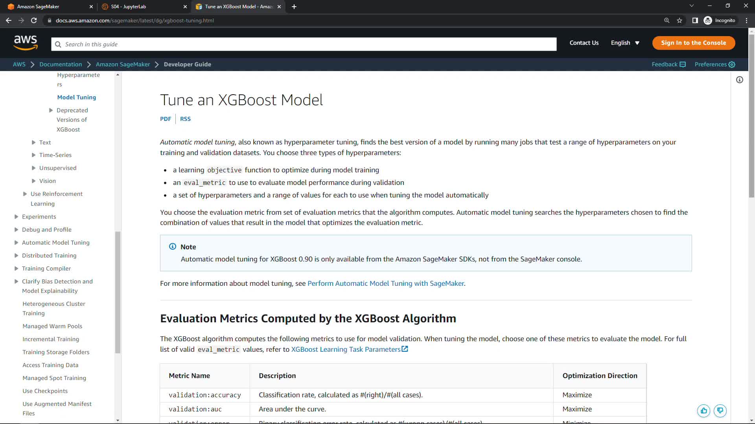Expand Deprecated Versions of XGBoost

[51, 110]
